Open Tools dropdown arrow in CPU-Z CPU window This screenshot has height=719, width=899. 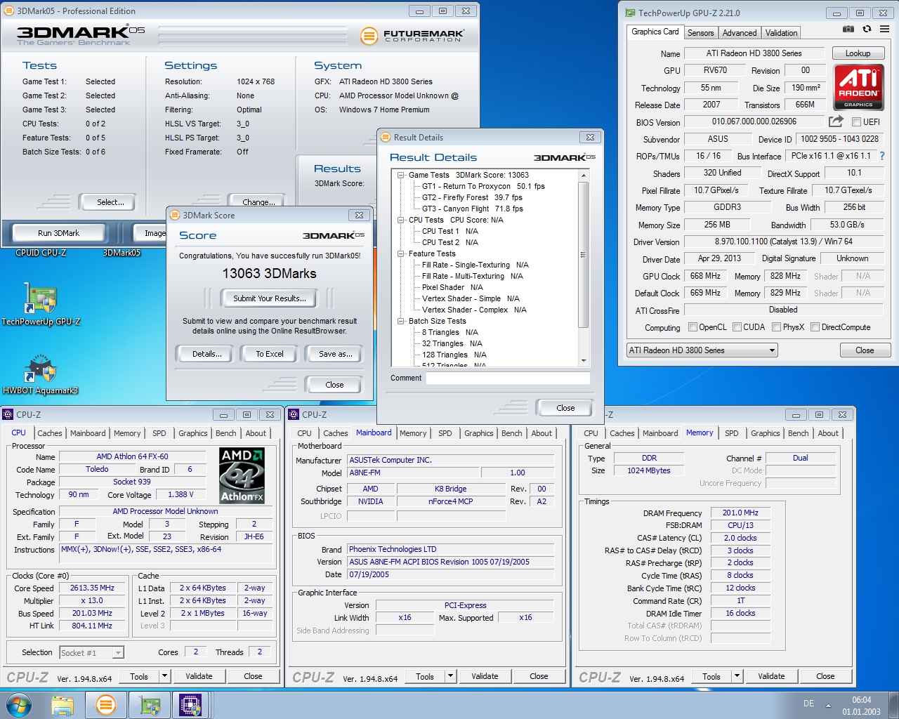pyautogui.click(x=164, y=676)
